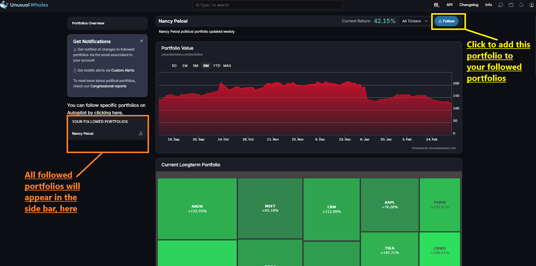Open the API menu item
Viewport: 536px width, 266px height.
(x=450, y=5)
